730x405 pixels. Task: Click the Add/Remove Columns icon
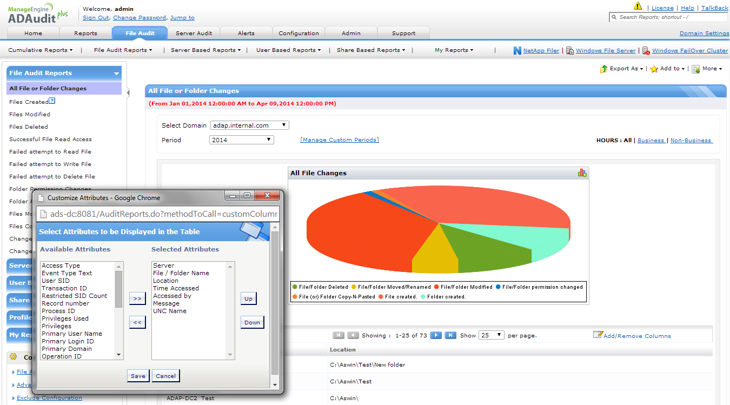tap(598, 335)
